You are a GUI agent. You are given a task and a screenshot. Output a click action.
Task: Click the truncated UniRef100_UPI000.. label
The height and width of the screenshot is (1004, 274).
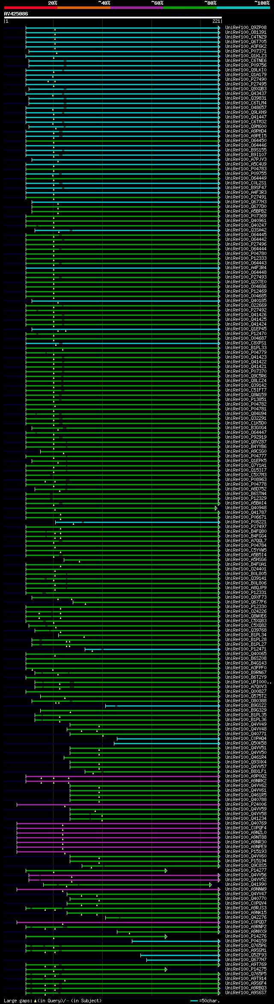click(x=248, y=682)
